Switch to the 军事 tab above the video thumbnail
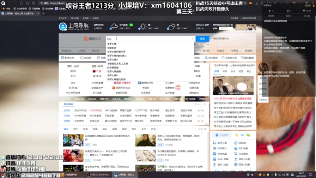 [x=225, y=72]
